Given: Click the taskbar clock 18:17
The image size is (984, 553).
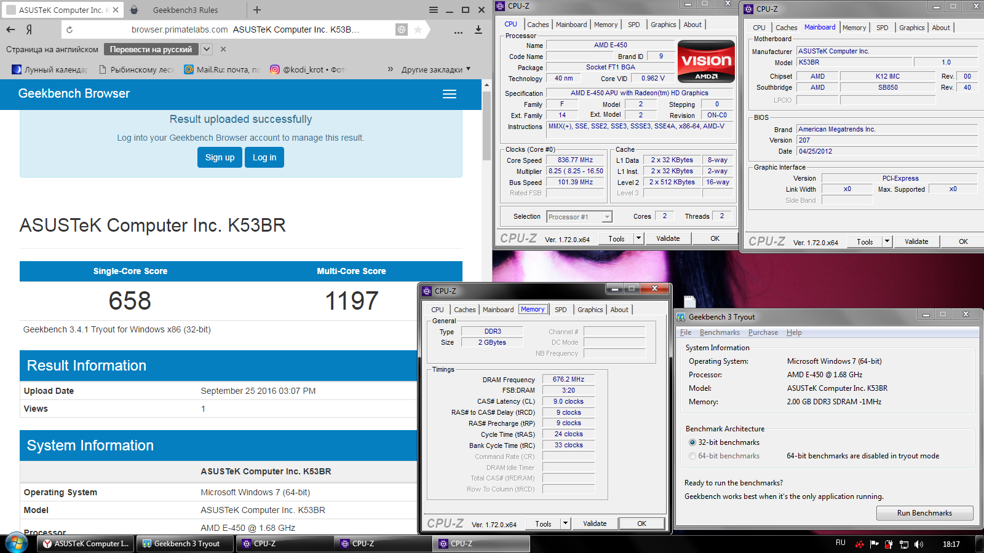Looking at the screenshot, I should 951,544.
